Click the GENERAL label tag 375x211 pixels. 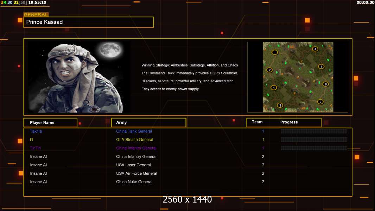[x=36, y=14]
